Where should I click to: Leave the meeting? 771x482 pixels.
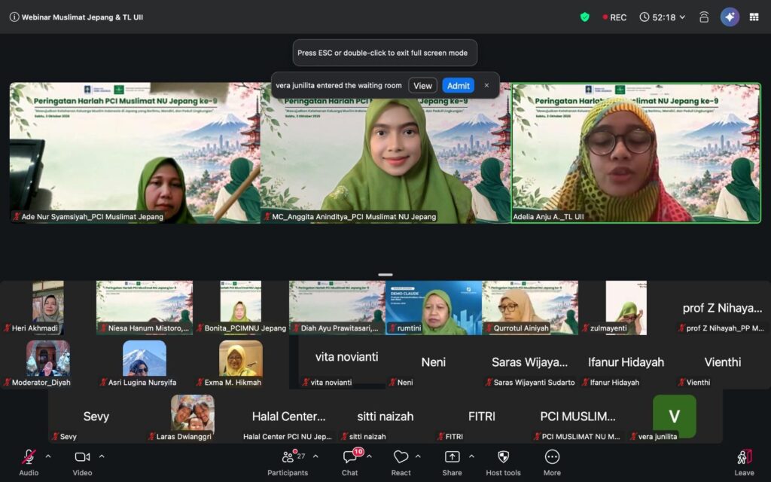744,462
